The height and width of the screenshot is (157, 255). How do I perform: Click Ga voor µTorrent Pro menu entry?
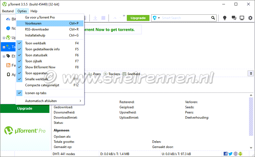click(x=50, y=17)
